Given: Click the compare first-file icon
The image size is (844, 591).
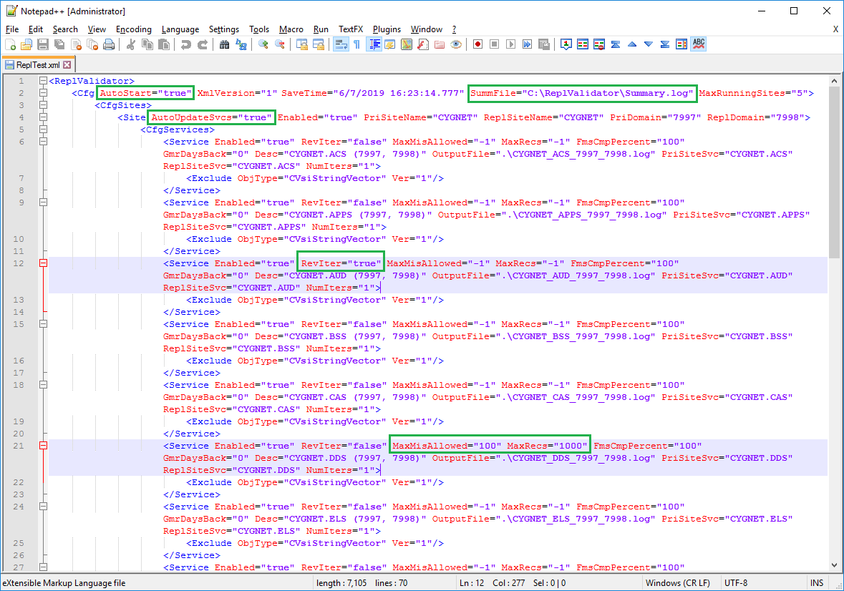Looking at the screenshot, I should pos(566,44).
